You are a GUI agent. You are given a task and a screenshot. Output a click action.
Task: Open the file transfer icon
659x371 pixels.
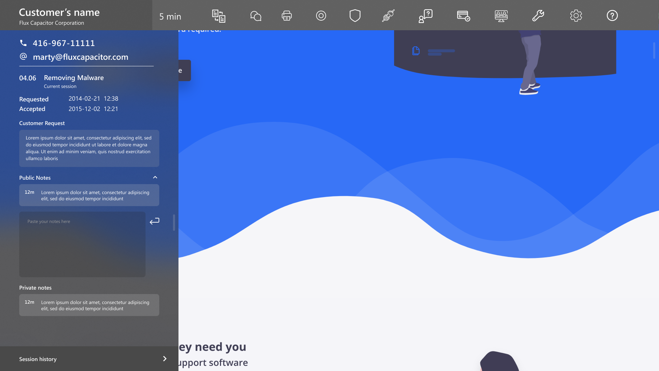218,16
